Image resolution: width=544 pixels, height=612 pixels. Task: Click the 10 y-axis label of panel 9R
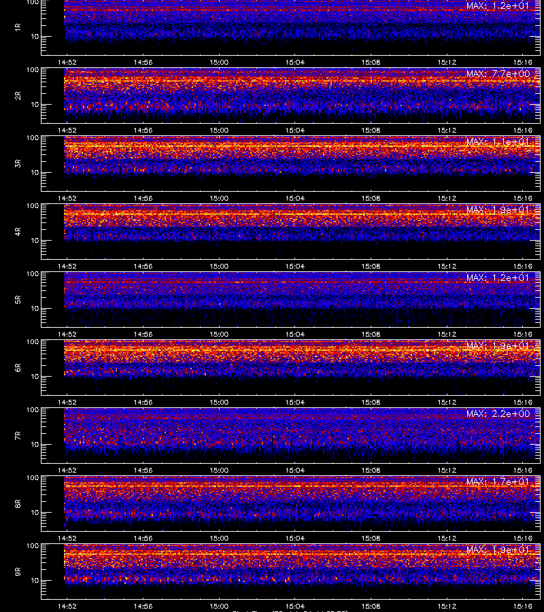pos(35,580)
